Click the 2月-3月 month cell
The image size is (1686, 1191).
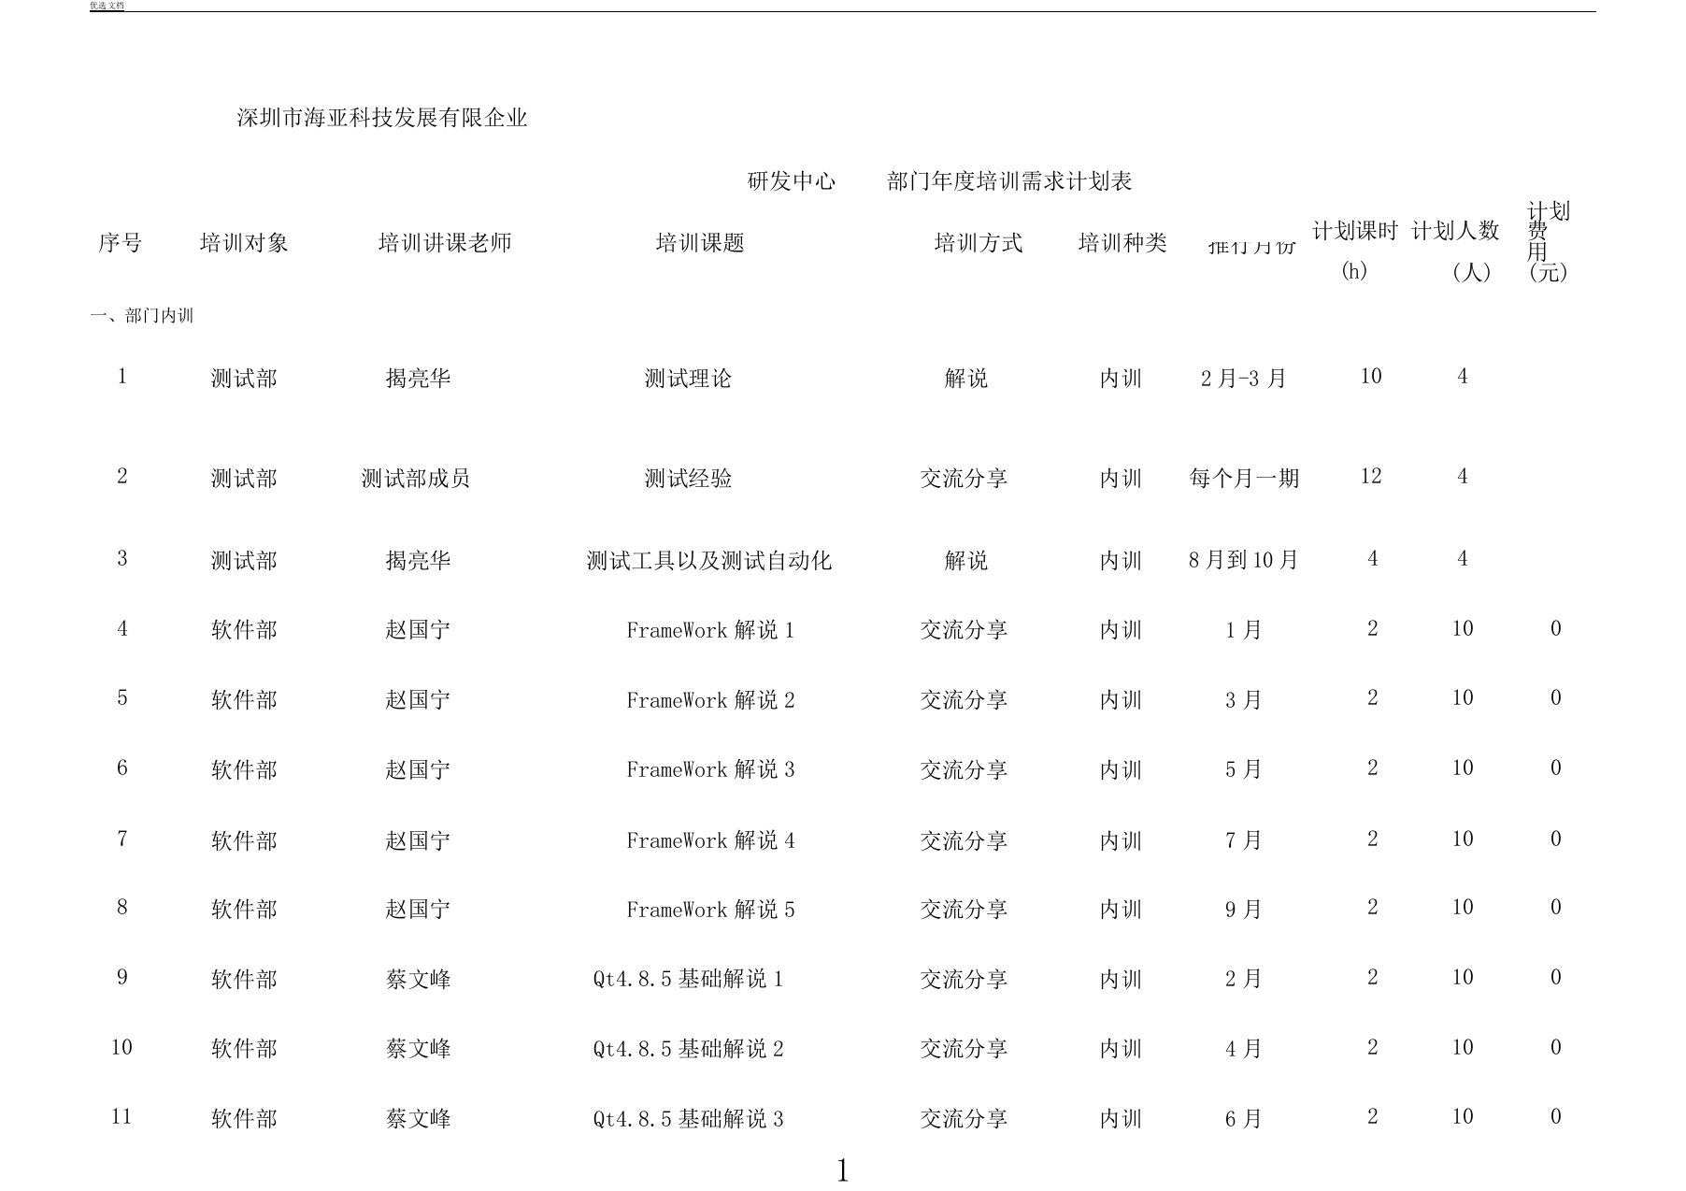tap(1244, 379)
